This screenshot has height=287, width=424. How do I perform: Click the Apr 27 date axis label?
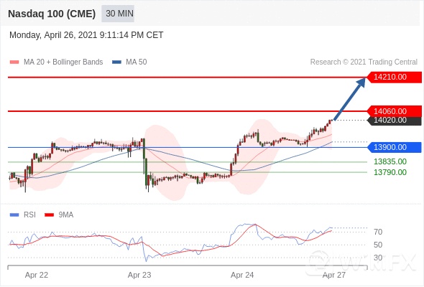click(x=334, y=275)
